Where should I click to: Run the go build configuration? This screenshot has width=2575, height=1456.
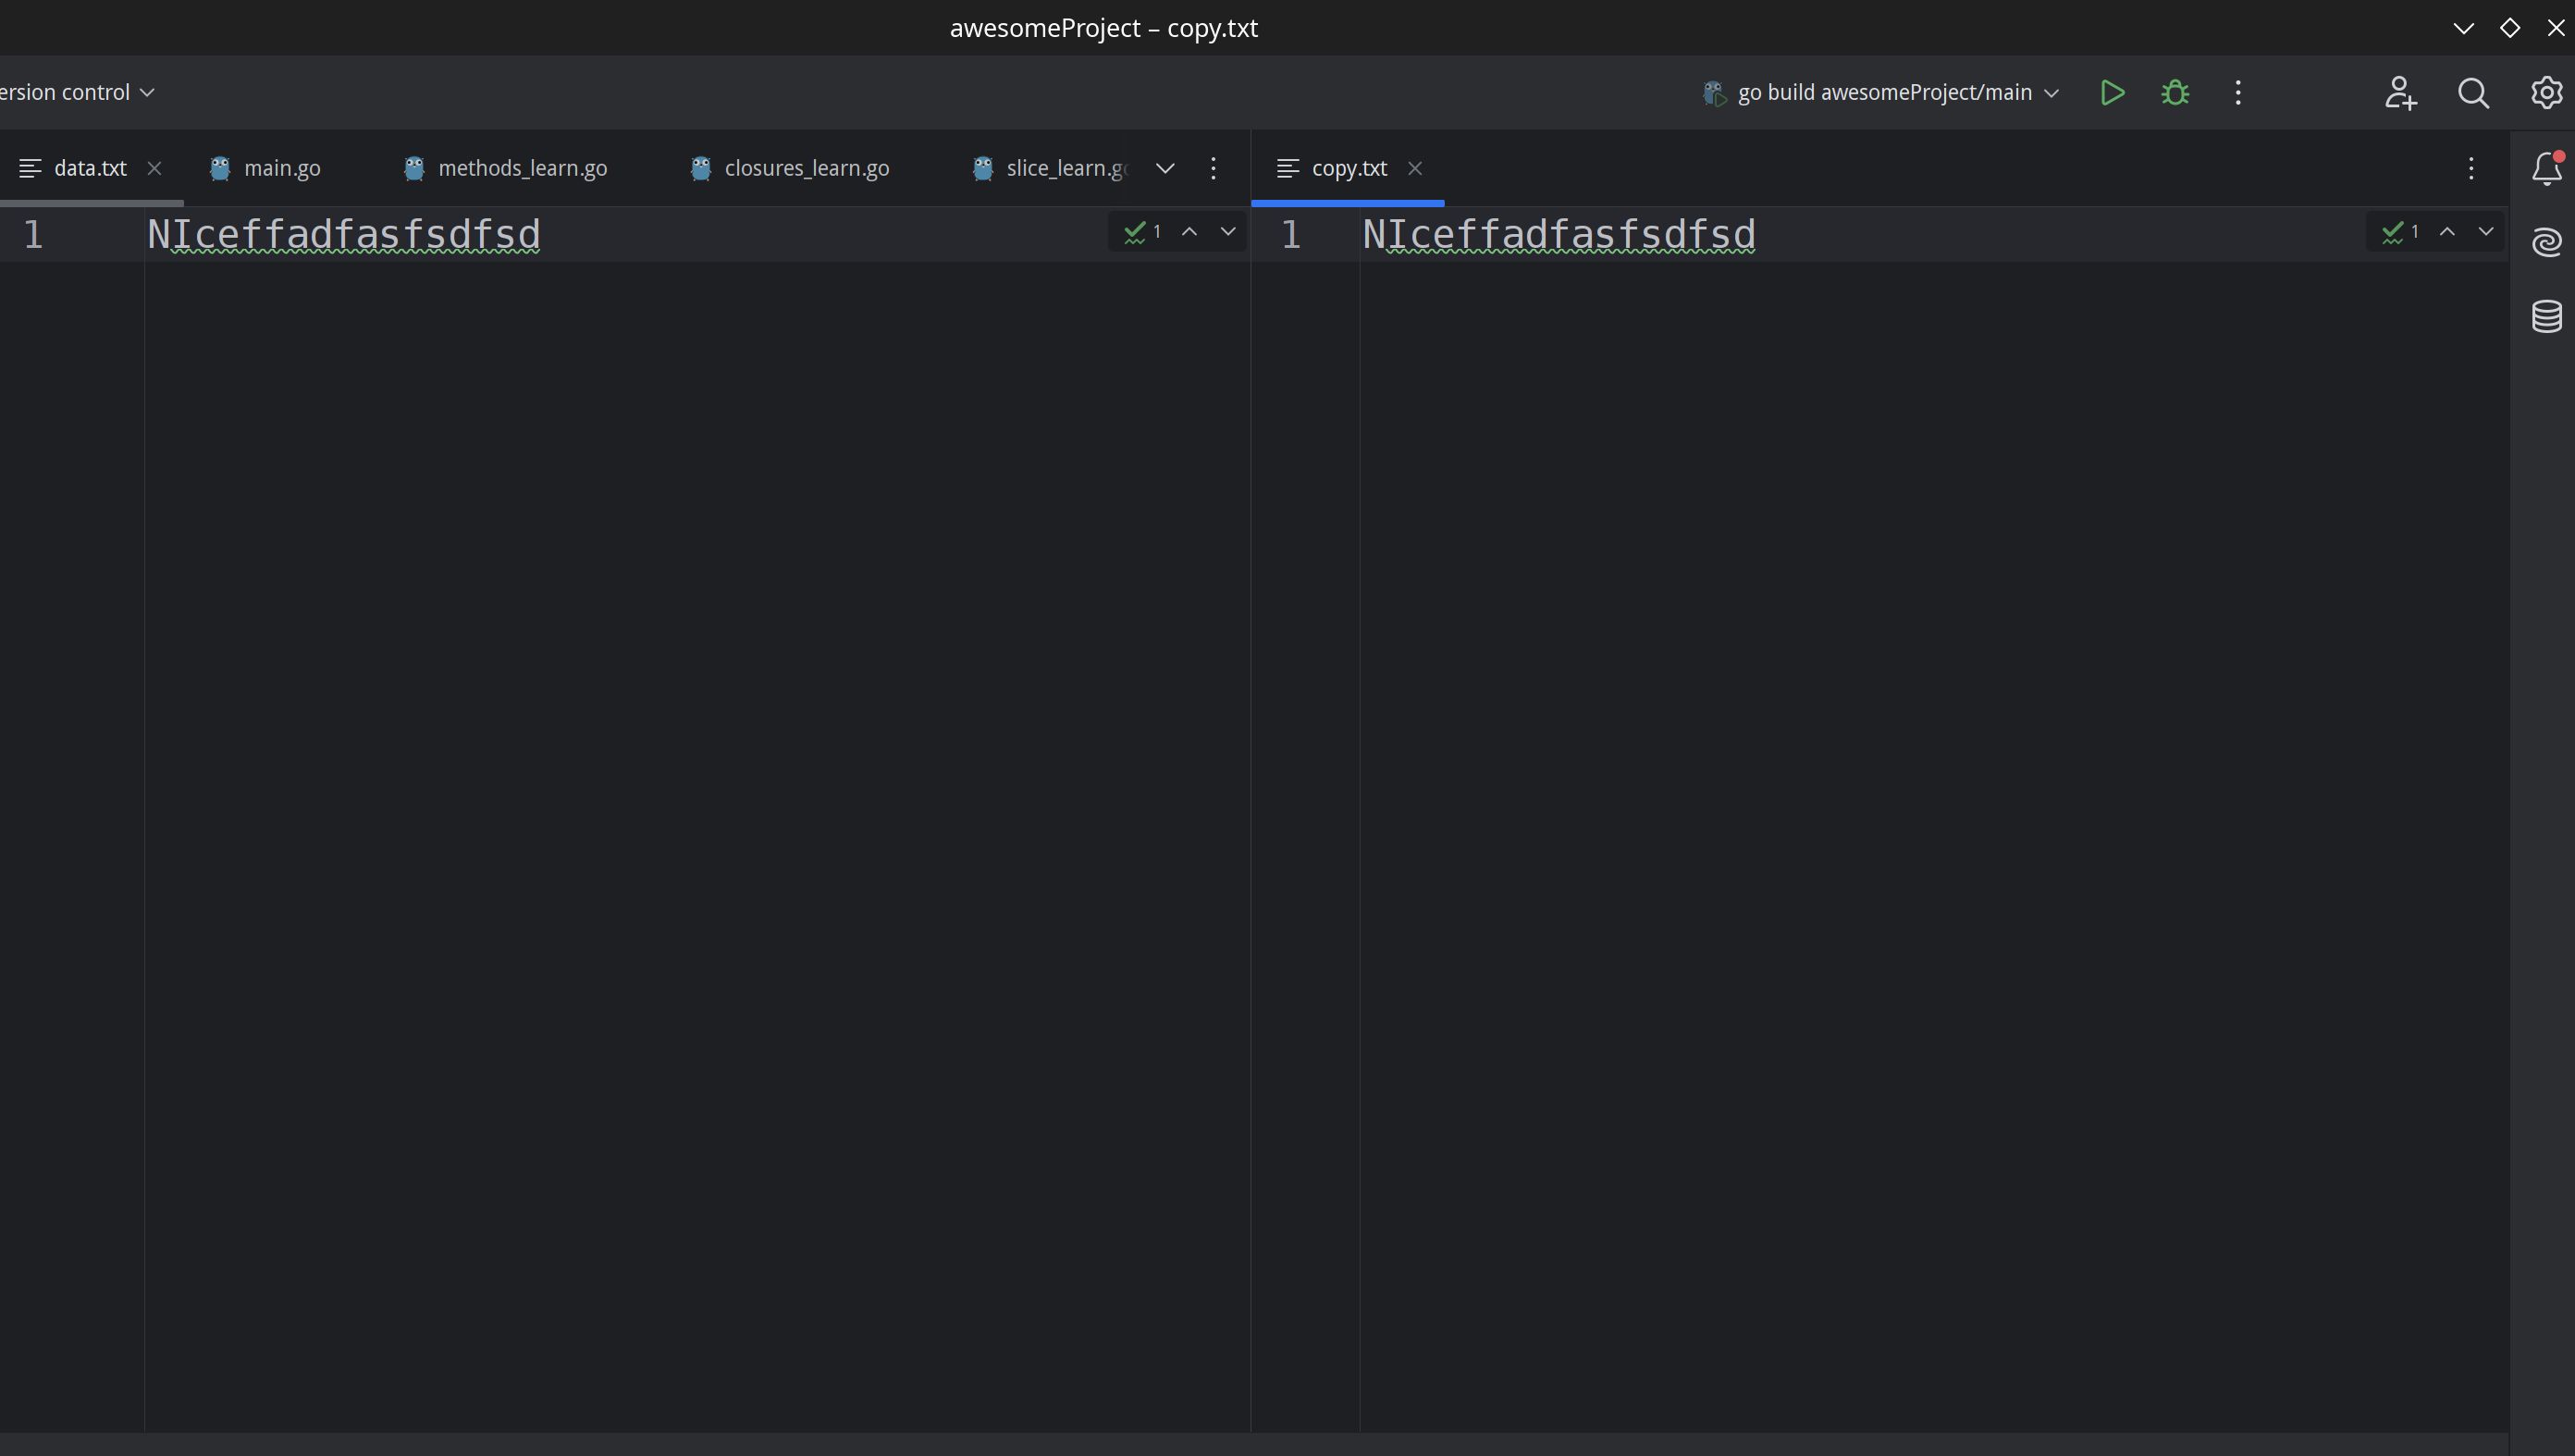tap(2112, 93)
